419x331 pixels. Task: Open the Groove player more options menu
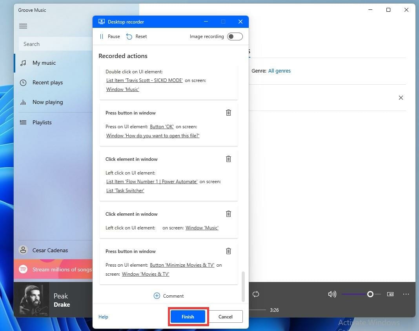[x=406, y=294]
